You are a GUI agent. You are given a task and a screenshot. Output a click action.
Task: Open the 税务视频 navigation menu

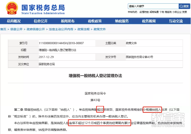[149, 21]
